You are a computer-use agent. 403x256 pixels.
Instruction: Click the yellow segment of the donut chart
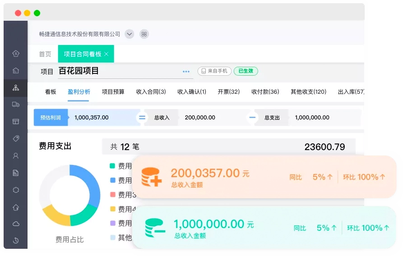pyautogui.click(x=55, y=215)
